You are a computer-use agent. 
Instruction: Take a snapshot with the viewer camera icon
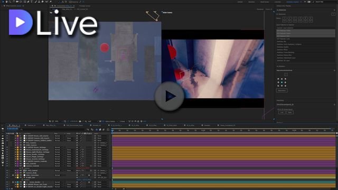[x=80, y=121]
